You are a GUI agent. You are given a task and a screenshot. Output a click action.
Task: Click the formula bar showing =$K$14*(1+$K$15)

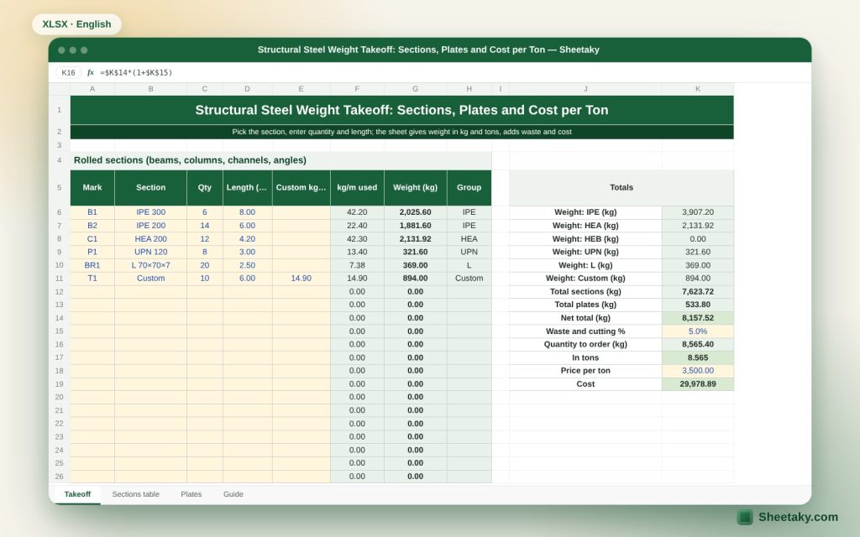[136, 72]
